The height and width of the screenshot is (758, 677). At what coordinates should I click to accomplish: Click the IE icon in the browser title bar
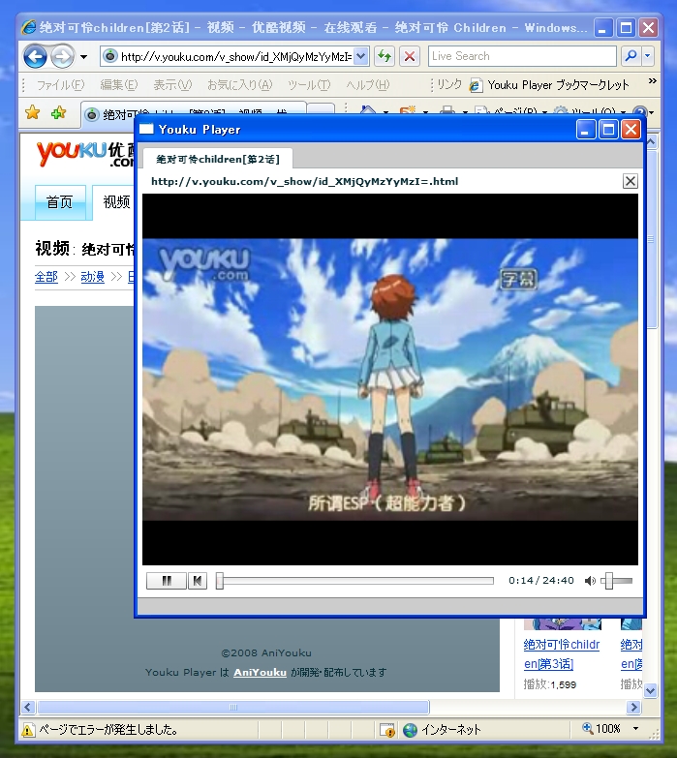click(x=28, y=27)
